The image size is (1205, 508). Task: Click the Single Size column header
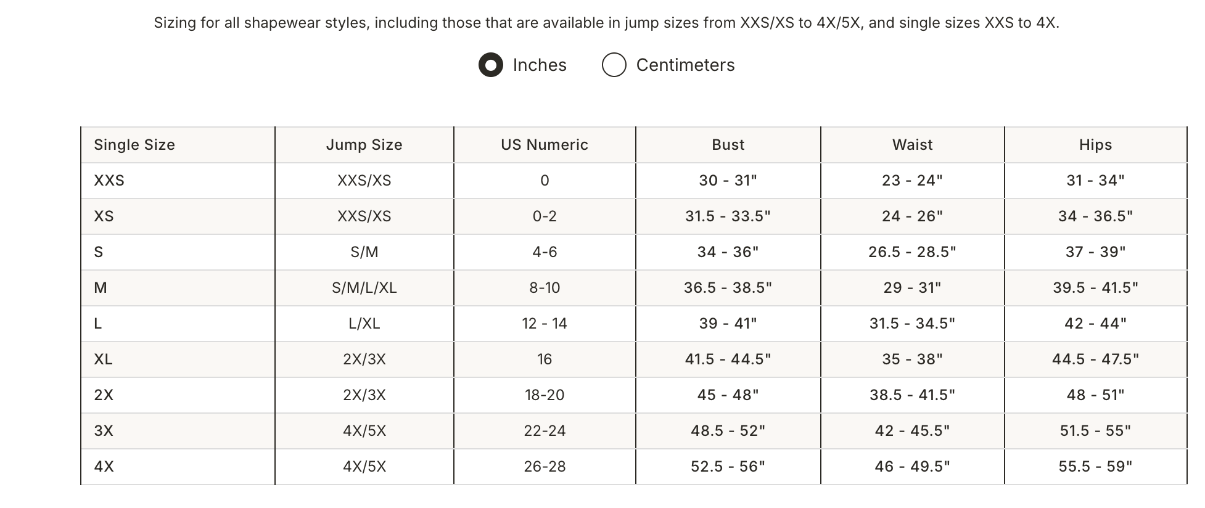coord(134,145)
